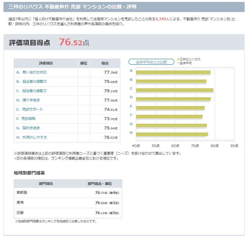Click the 40点 axis label

tap(136, 146)
